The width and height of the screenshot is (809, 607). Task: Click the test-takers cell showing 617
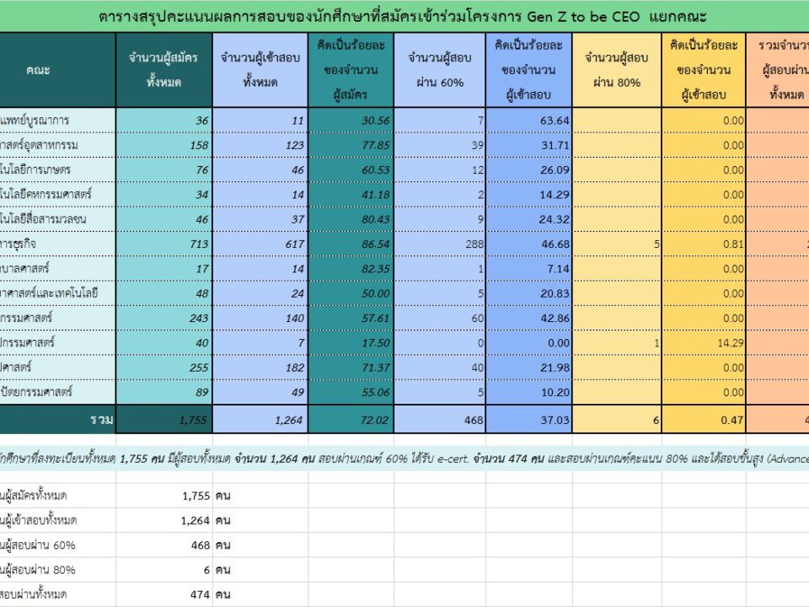(260, 244)
